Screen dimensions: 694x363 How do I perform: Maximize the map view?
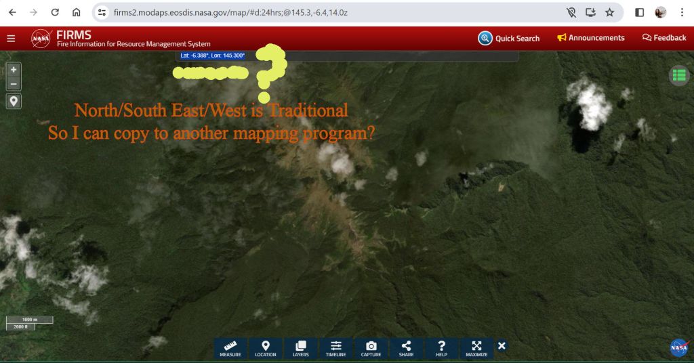(x=476, y=349)
